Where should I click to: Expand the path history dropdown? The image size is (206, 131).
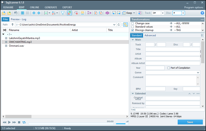(114, 24)
